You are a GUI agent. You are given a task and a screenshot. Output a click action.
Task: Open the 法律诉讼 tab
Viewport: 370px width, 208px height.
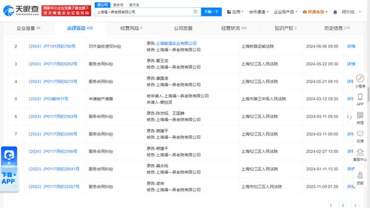pyautogui.click(x=80, y=28)
